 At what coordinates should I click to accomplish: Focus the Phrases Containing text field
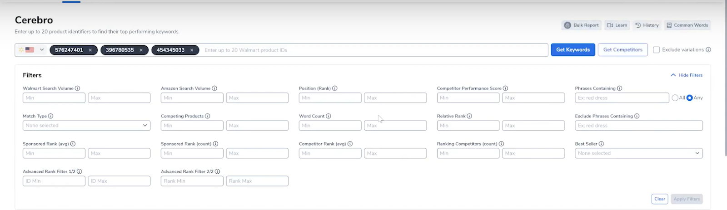coord(622,98)
